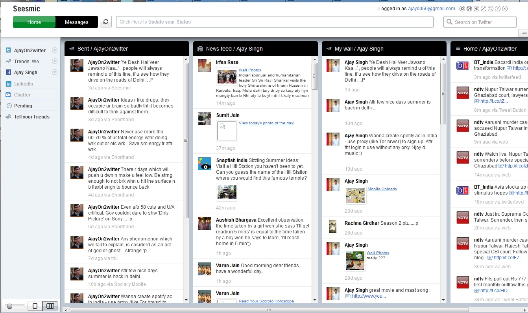
Task: Click the sign out X circle icon
Action: click(x=505, y=9)
